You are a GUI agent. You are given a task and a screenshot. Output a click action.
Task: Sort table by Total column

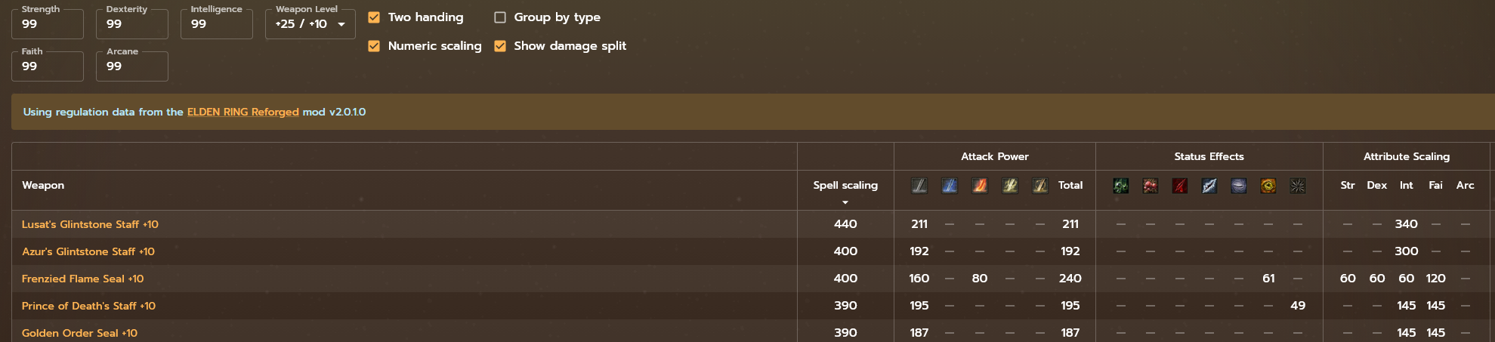point(1070,185)
